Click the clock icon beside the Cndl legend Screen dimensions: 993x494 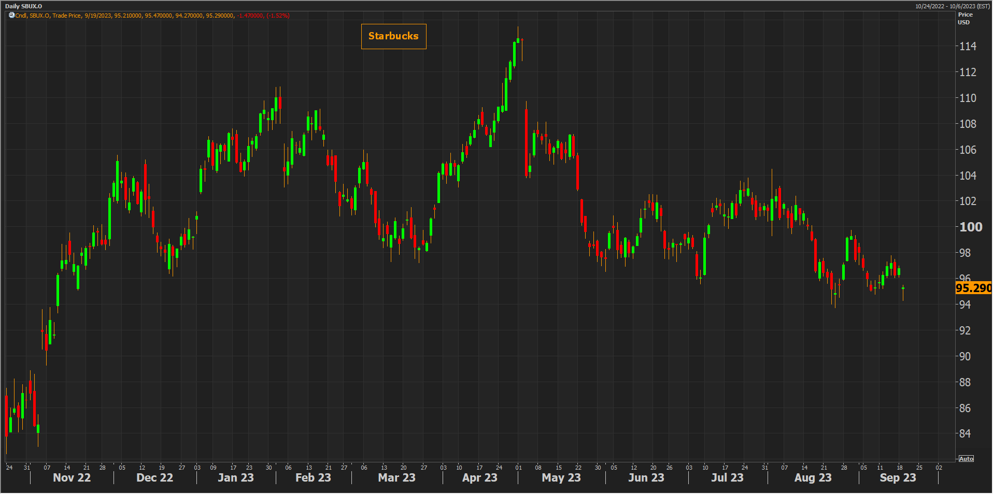tap(11, 16)
